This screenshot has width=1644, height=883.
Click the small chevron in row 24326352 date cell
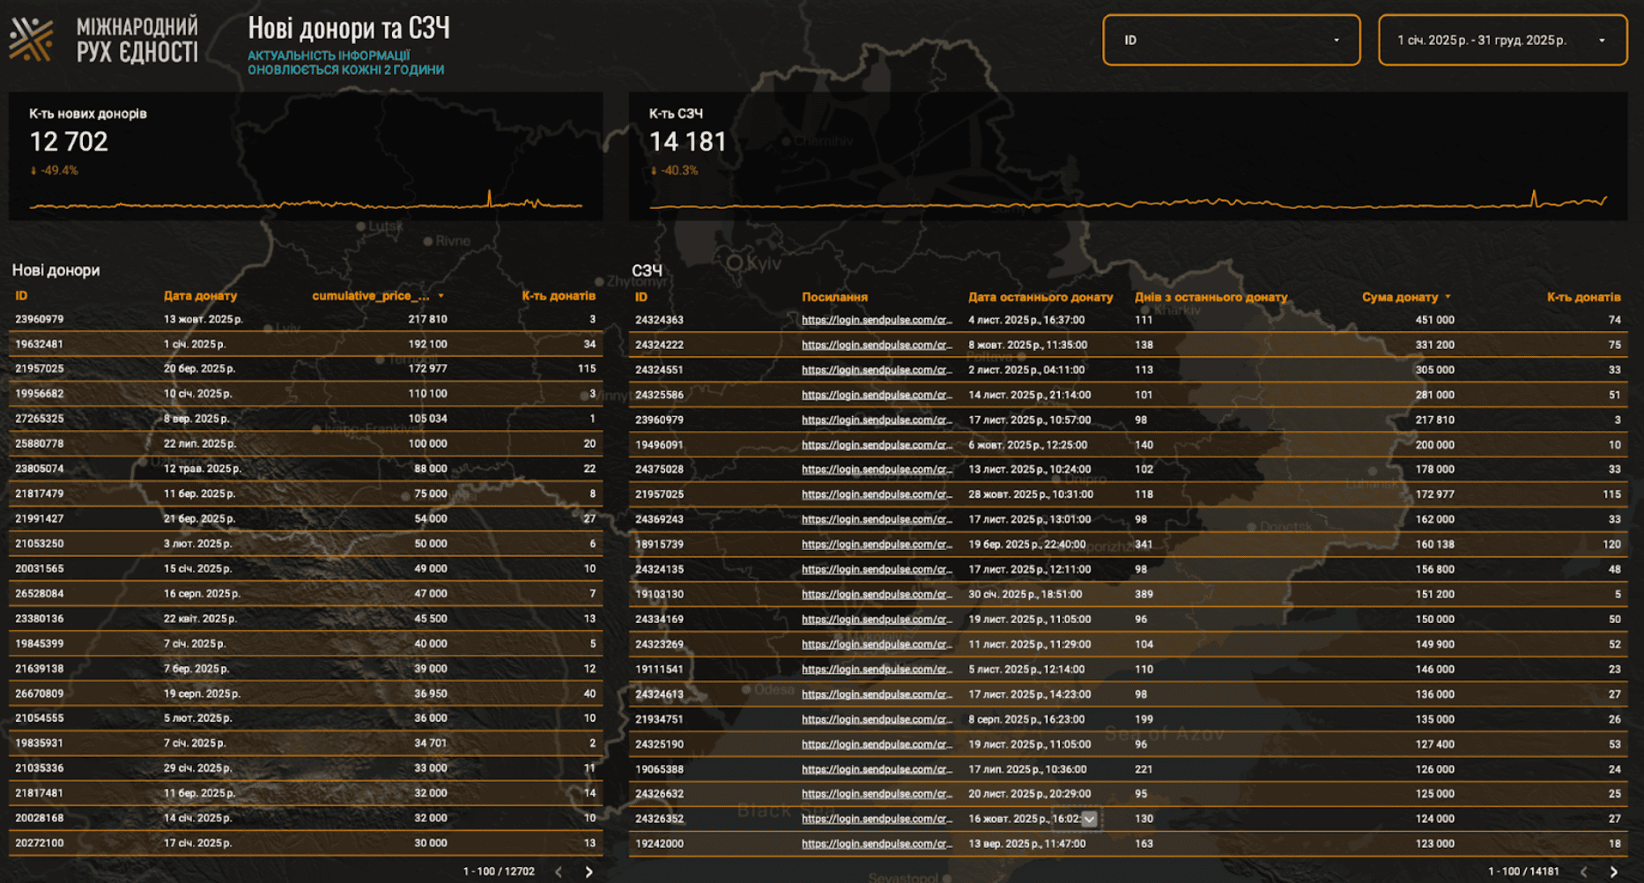coord(1090,819)
